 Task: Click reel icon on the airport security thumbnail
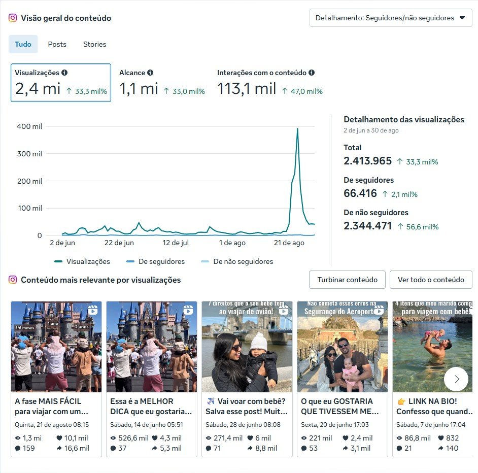point(379,310)
